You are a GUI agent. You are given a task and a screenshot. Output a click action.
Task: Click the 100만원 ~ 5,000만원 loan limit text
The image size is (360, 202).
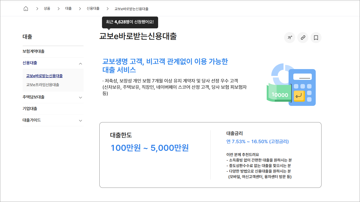coord(149,148)
